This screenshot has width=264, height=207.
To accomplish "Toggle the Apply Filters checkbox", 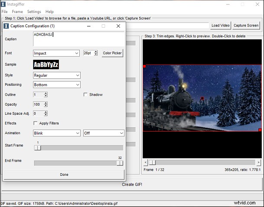I will [36, 123].
